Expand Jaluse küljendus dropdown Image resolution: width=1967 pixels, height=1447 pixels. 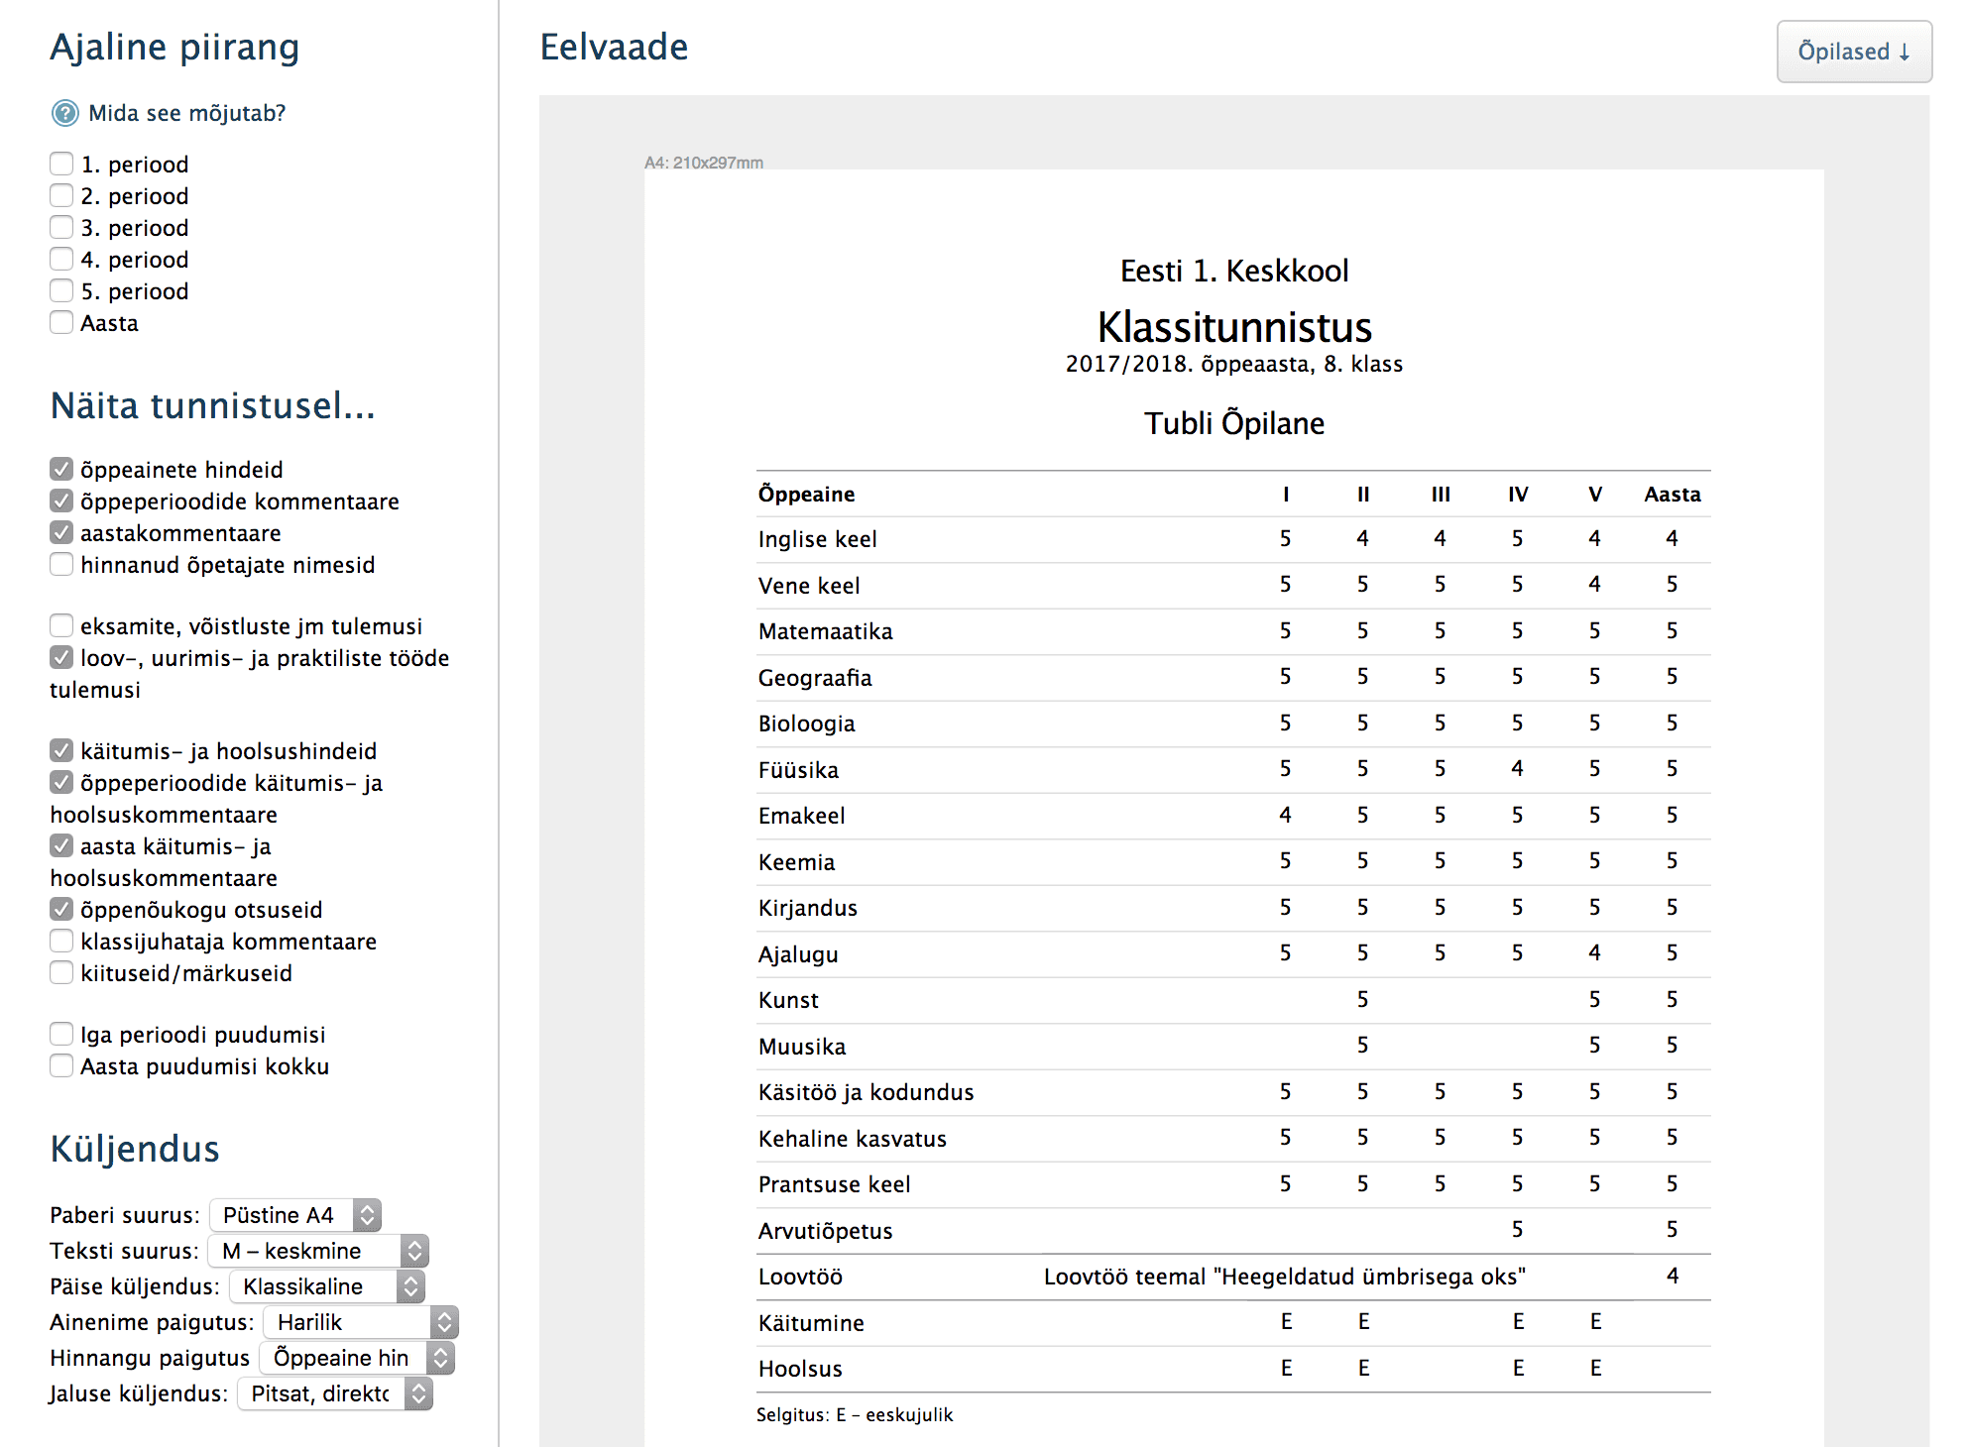[x=335, y=1393]
